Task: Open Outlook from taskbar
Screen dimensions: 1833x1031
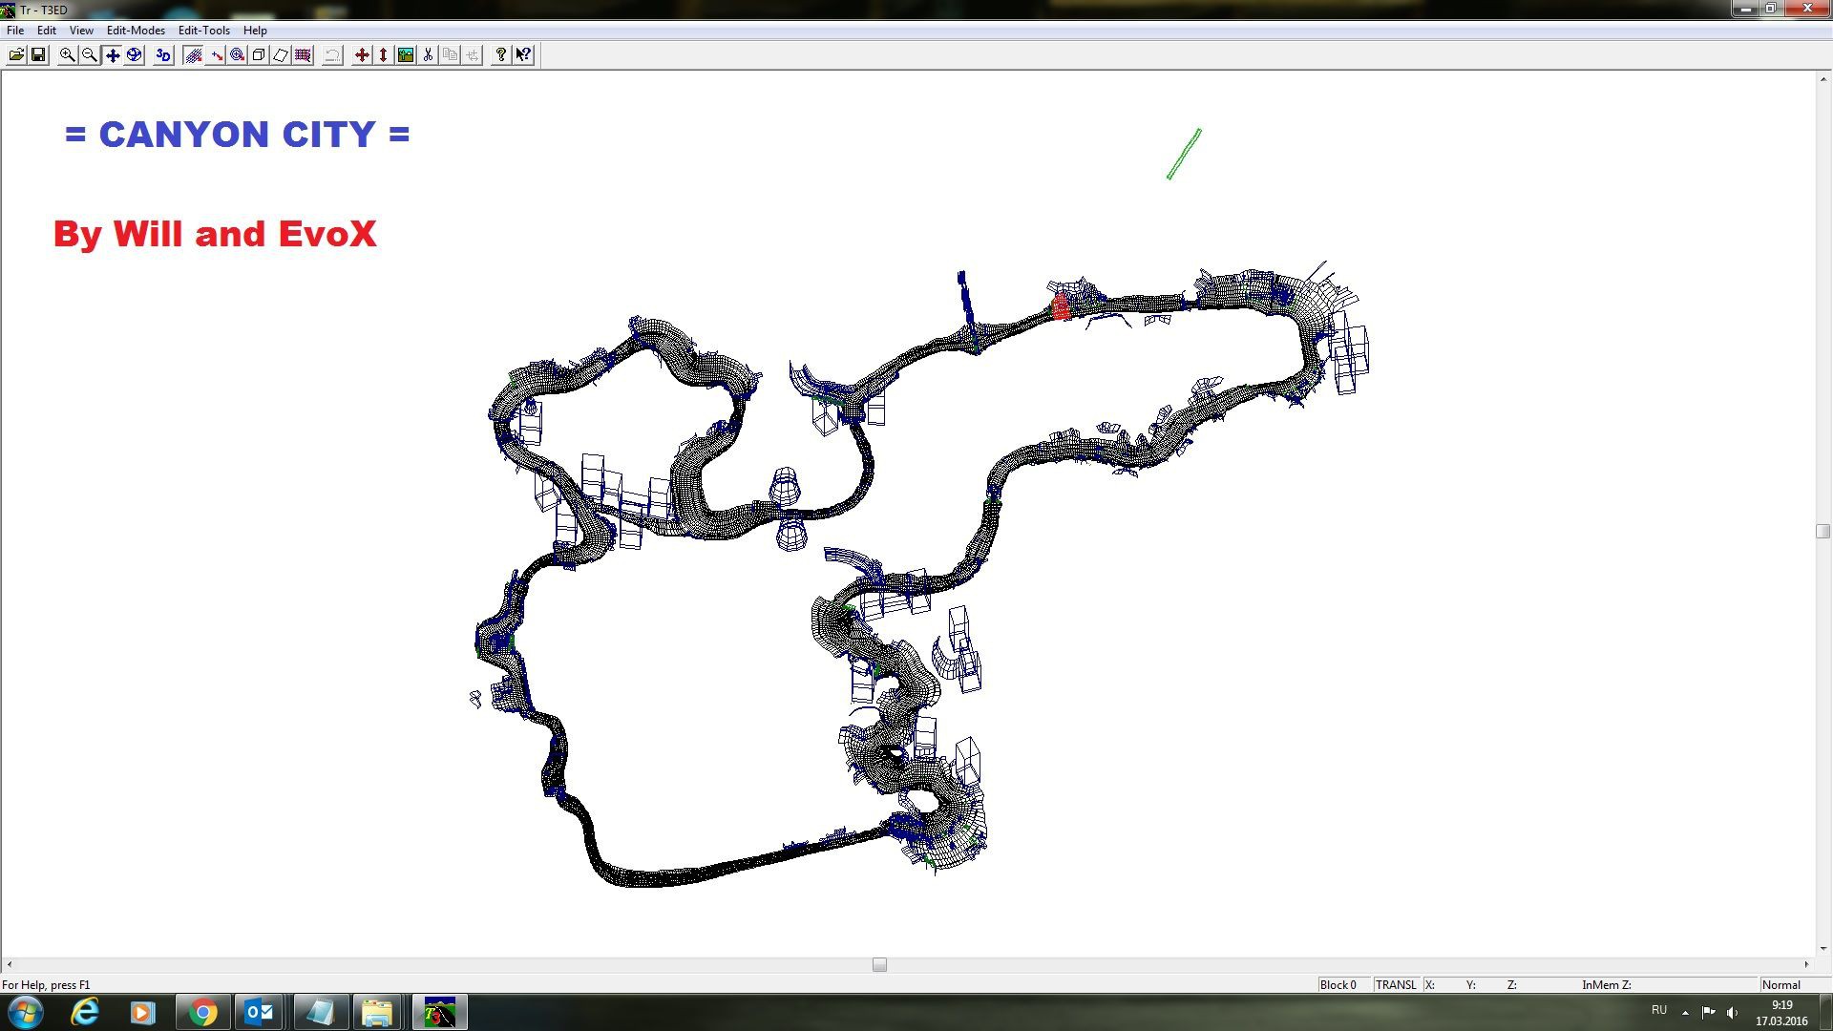Action: tap(260, 1012)
